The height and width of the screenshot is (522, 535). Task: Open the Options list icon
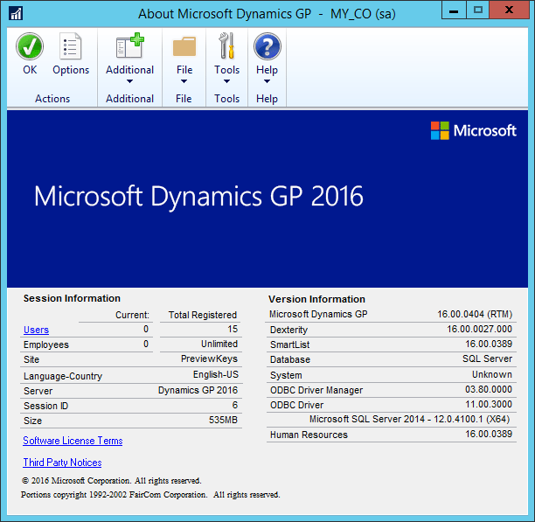click(70, 46)
